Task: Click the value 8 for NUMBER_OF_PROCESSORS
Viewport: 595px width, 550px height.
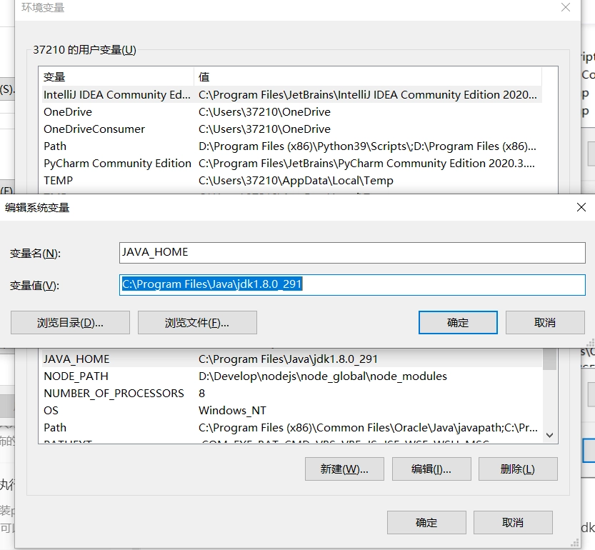Action: [x=202, y=394]
